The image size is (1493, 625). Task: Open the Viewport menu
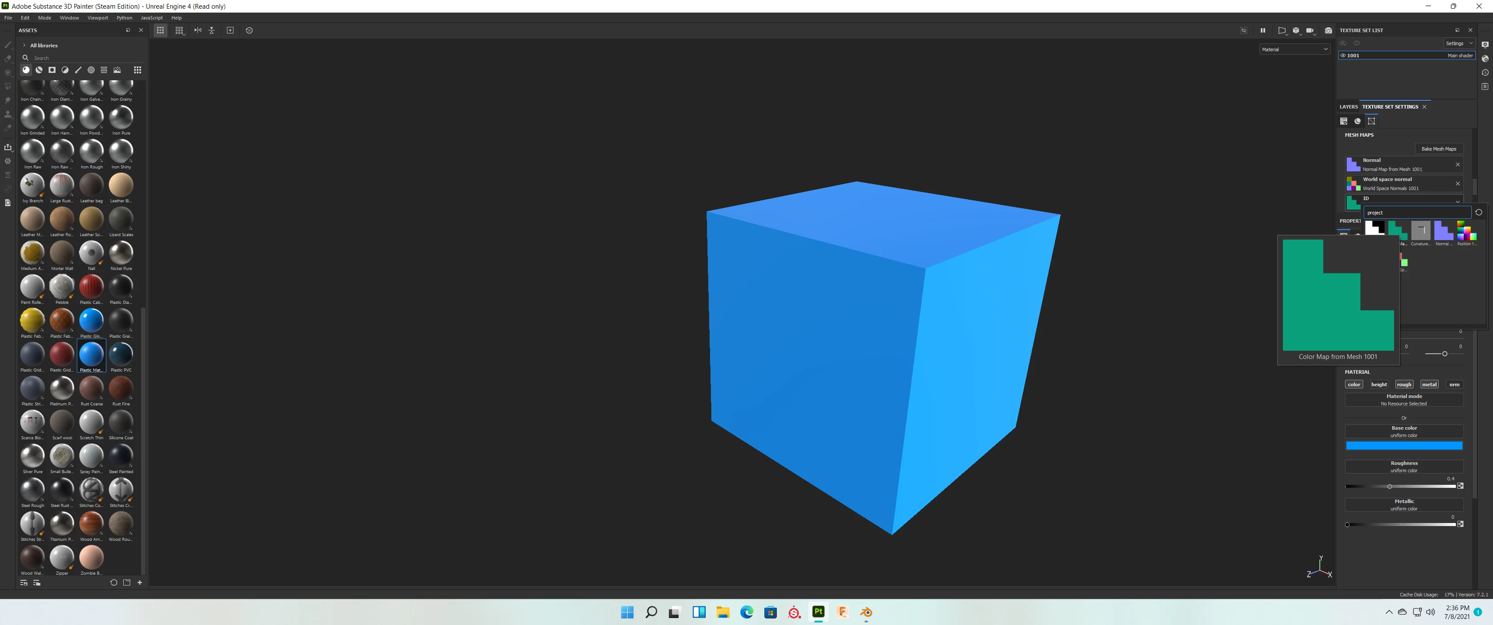tap(97, 18)
